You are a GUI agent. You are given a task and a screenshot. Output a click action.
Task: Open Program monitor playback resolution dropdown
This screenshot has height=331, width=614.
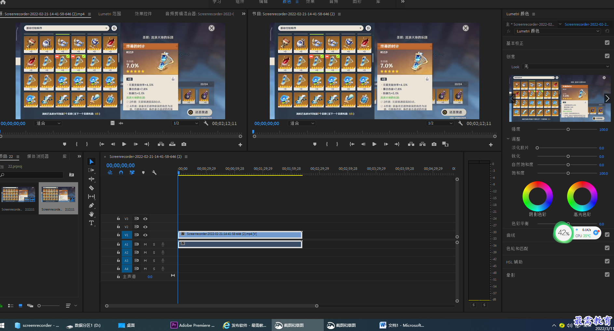(x=440, y=123)
